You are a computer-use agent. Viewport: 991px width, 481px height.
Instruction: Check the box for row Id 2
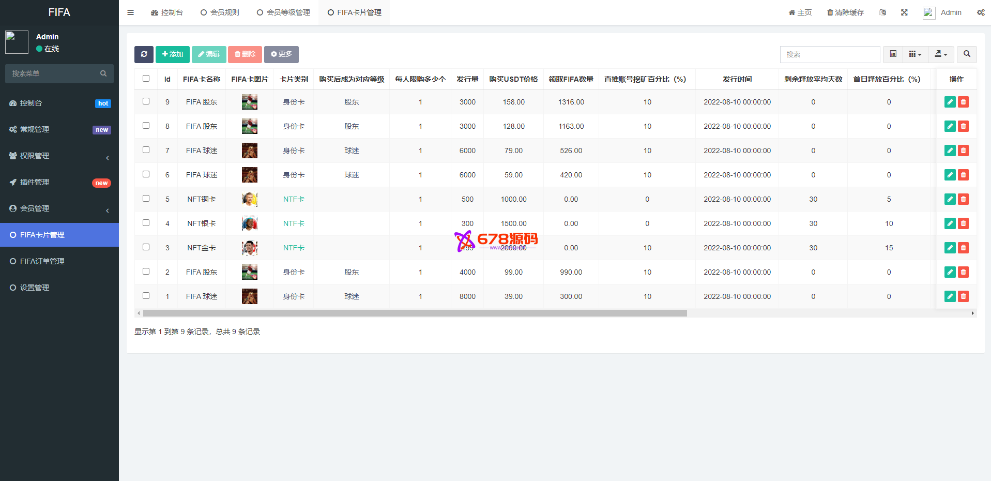click(x=146, y=272)
